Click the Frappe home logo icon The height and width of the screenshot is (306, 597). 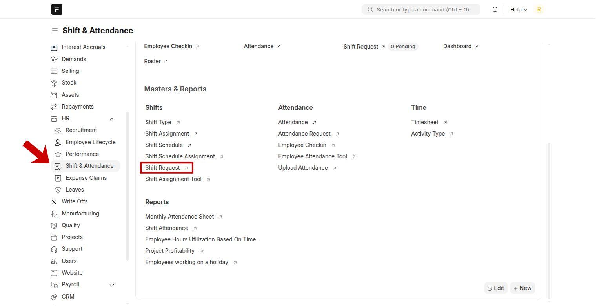57,9
